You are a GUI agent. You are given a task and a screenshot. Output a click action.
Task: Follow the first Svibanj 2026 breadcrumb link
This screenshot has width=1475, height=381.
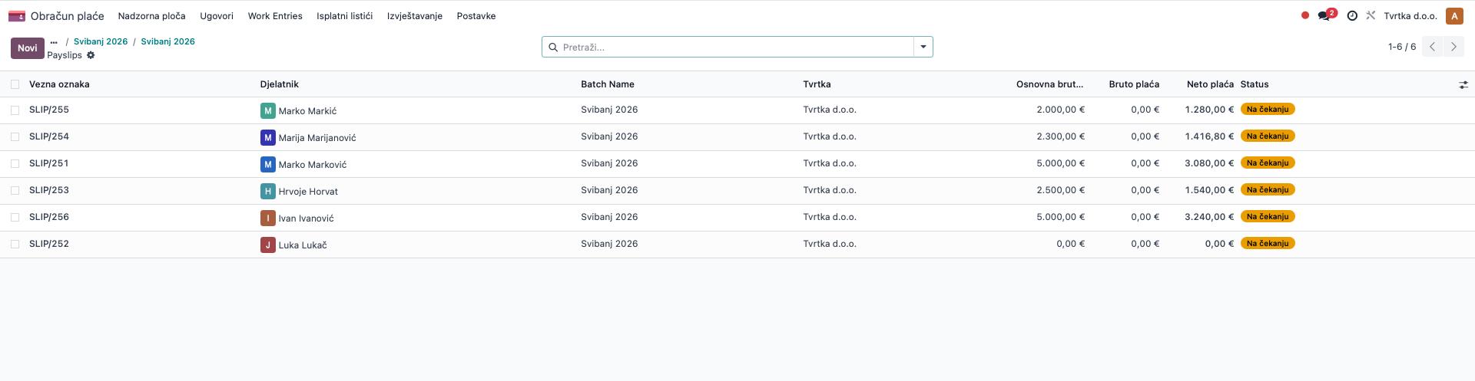pos(101,41)
